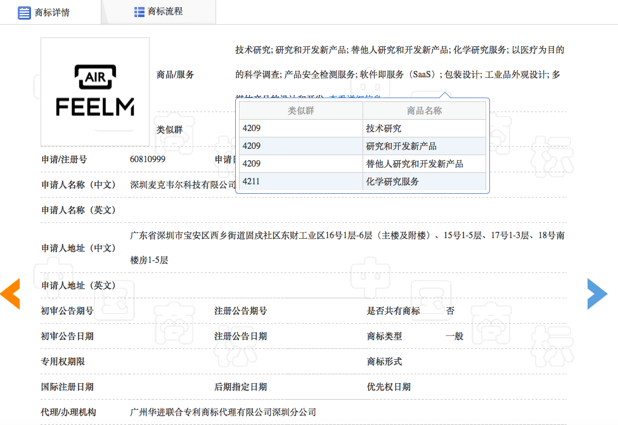Click the 初审公告日期 label
The height and width of the screenshot is (425, 618).
[67, 336]
